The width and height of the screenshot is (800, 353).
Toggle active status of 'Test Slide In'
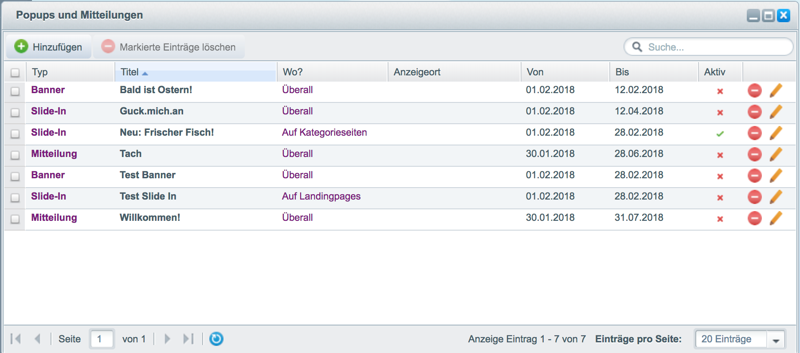click(720, 198)
